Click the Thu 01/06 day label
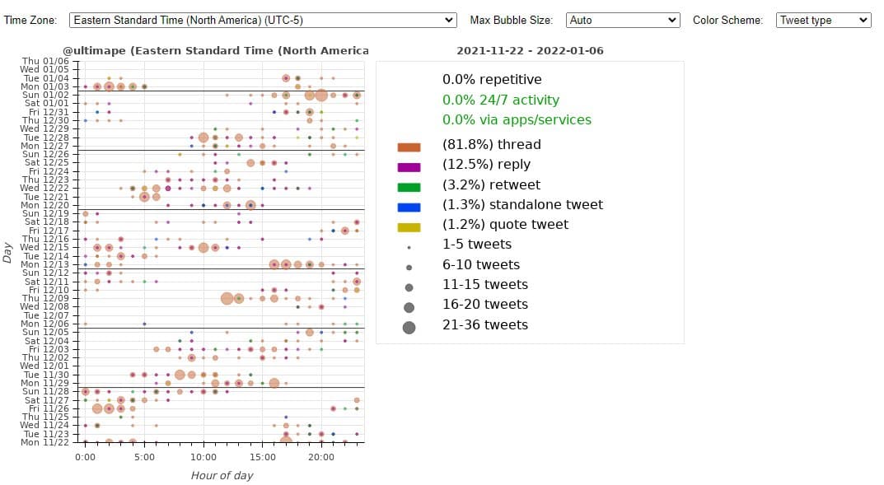The height and width of the screenshot is (485, 884). click(47, 61)
